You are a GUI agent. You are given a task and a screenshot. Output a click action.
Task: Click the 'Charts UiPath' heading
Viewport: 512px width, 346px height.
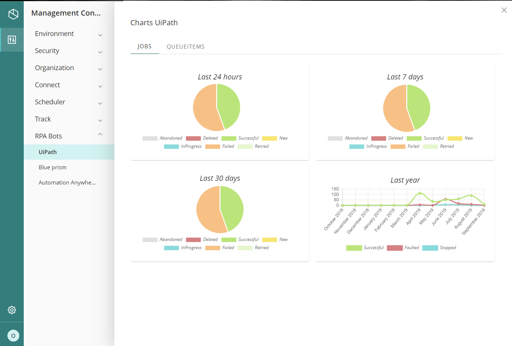(154, 23)
